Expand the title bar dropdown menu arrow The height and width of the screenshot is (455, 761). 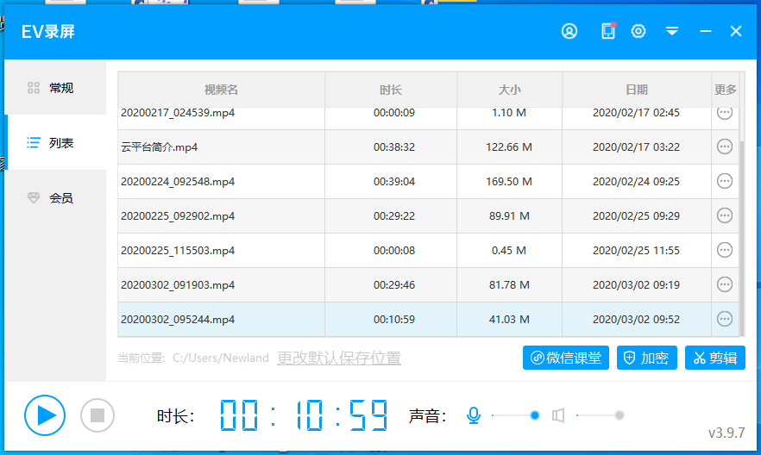tap(672, 31)
